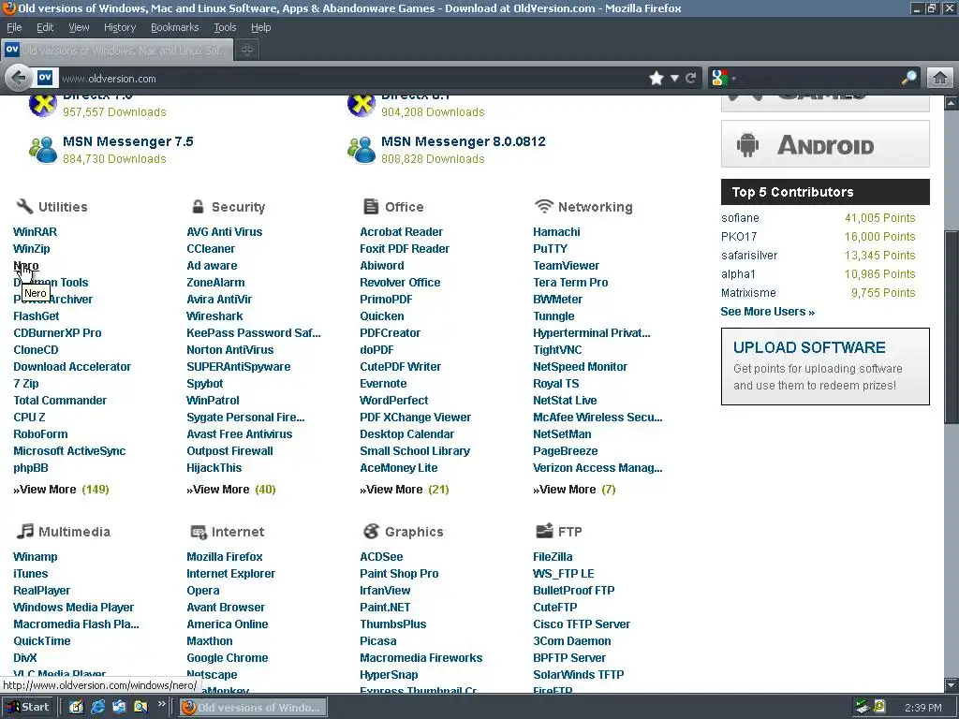Open the CCleaner link
The width and height of the screenshot is (959, 719).
tap(211, 249)
